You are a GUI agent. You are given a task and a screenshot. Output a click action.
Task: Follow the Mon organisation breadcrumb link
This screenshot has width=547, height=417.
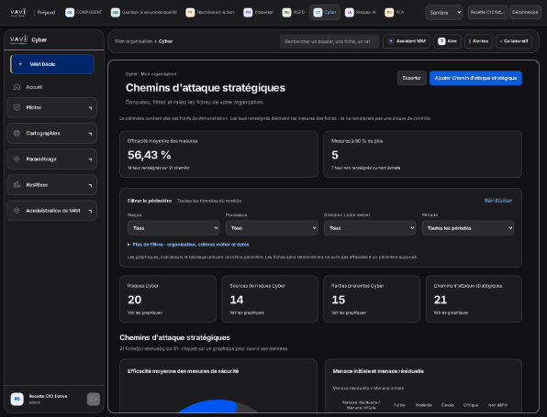click(133, 41)
